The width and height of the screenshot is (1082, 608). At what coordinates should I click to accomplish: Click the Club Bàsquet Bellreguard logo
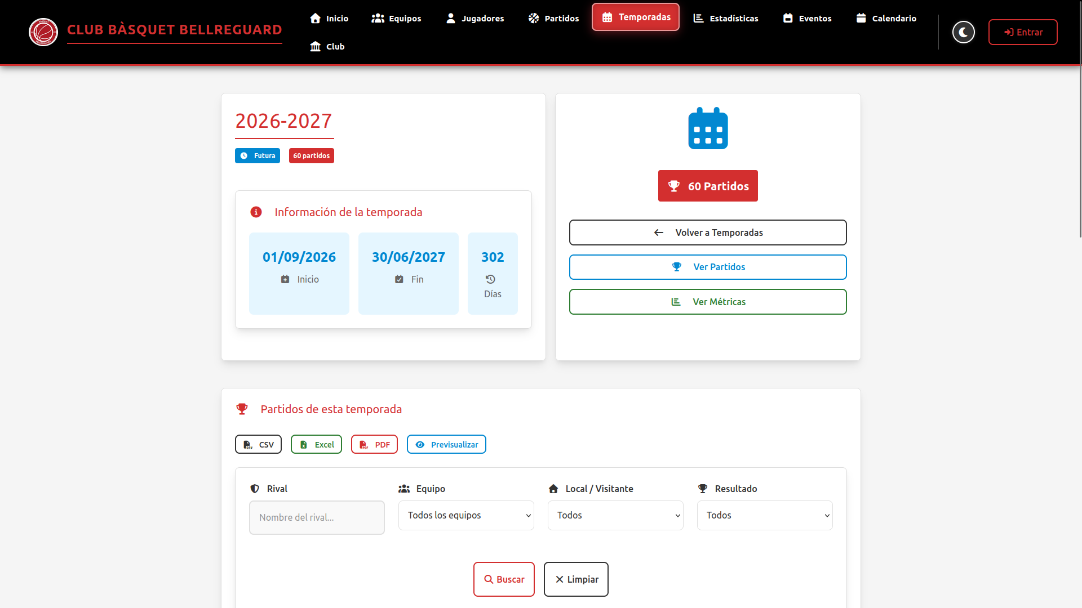pos(43,32)
